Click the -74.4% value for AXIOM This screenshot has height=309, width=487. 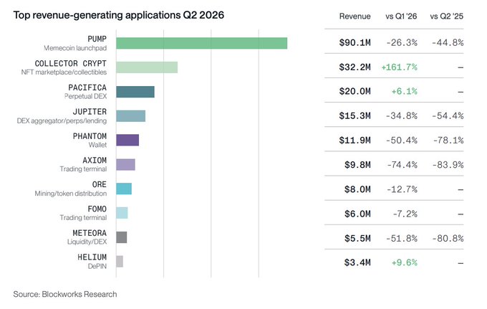coord(402,165)
